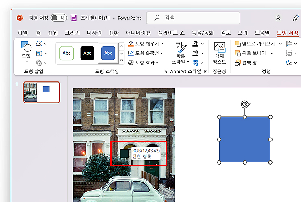Click the merge shapes icon
This screenshot has height=202, width=301.
[39, 63]
